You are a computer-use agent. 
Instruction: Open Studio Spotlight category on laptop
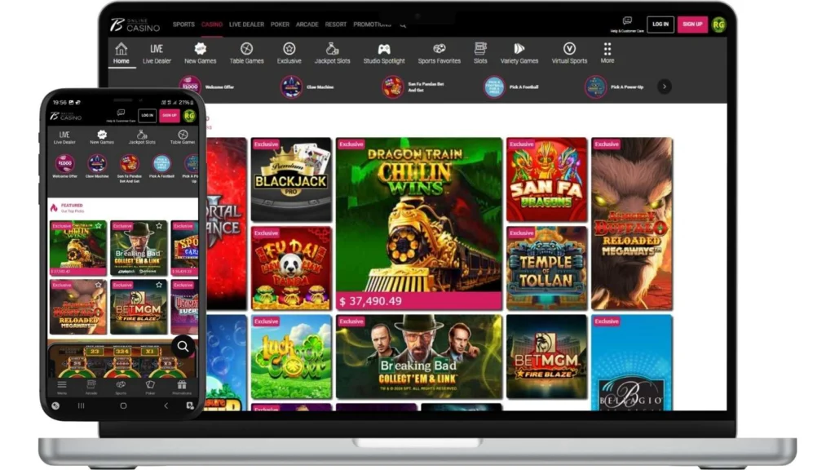pos(384,53)
